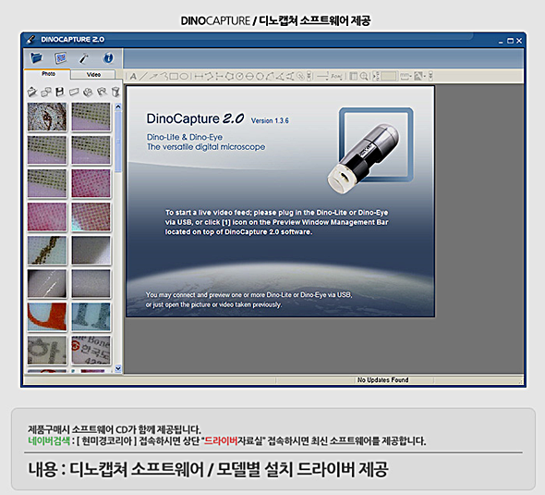
Task: Expand more measurement tools double-arrow
Action: pos(309,76)
